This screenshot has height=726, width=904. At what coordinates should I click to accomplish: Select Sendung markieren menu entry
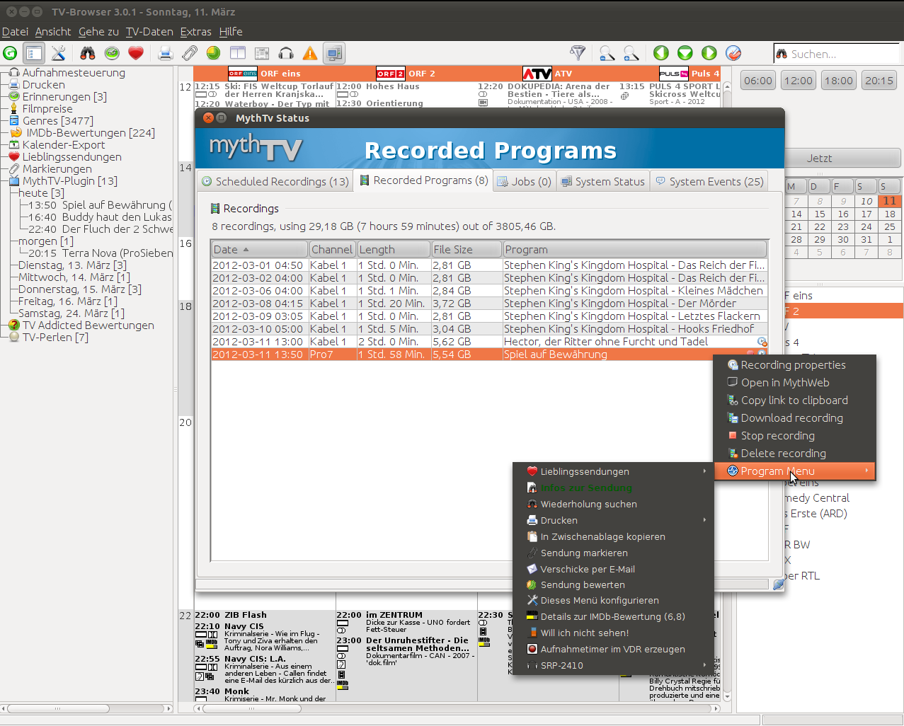613,553
